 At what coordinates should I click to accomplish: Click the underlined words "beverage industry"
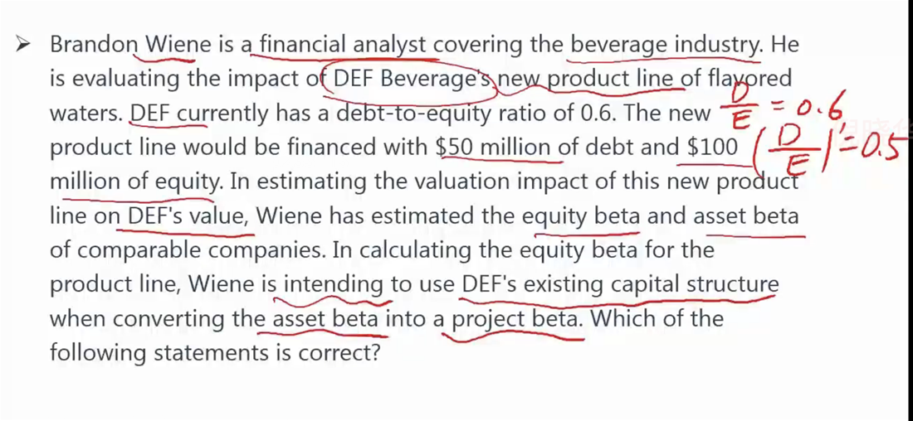(666, 44)
